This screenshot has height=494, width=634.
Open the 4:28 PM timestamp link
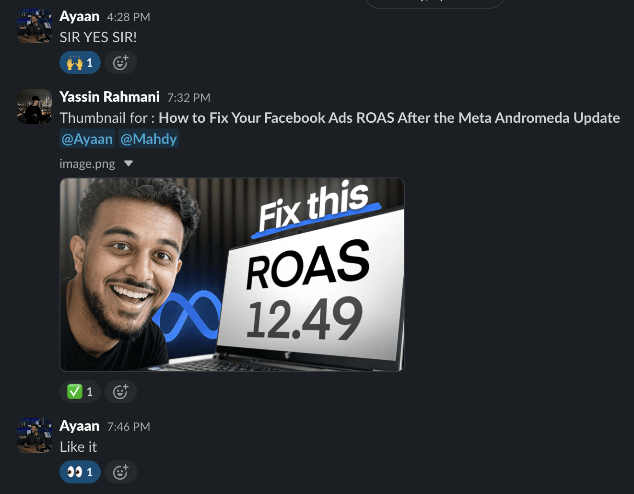[129, 17]
